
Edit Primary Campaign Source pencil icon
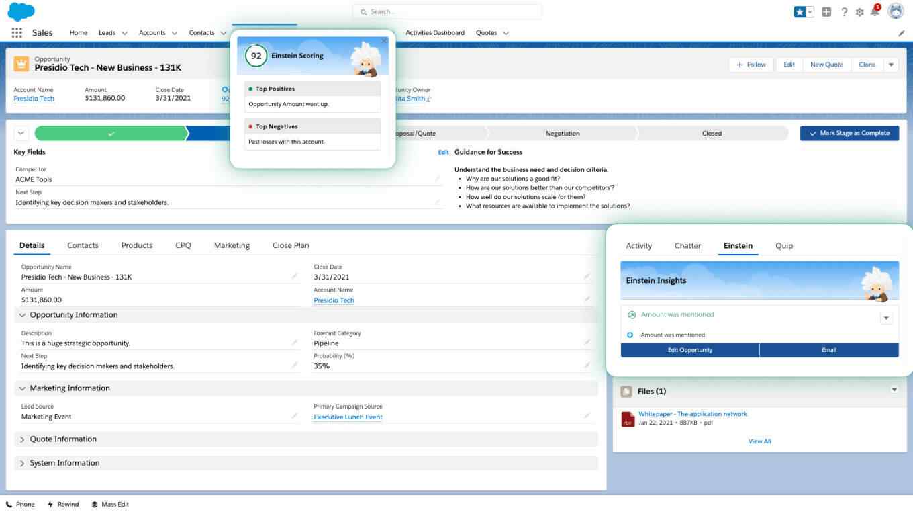coord(587,416)
